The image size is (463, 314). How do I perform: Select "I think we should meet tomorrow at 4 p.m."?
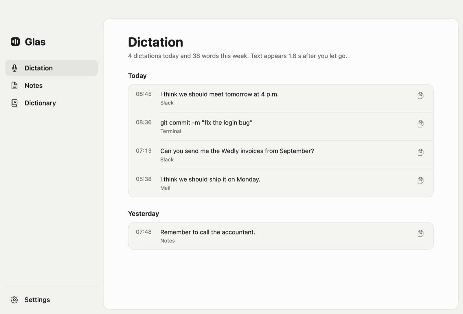[x=219, y=94]
